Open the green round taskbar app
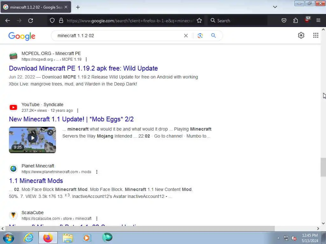This screenshot has width=326, height=244. [107, 237]
